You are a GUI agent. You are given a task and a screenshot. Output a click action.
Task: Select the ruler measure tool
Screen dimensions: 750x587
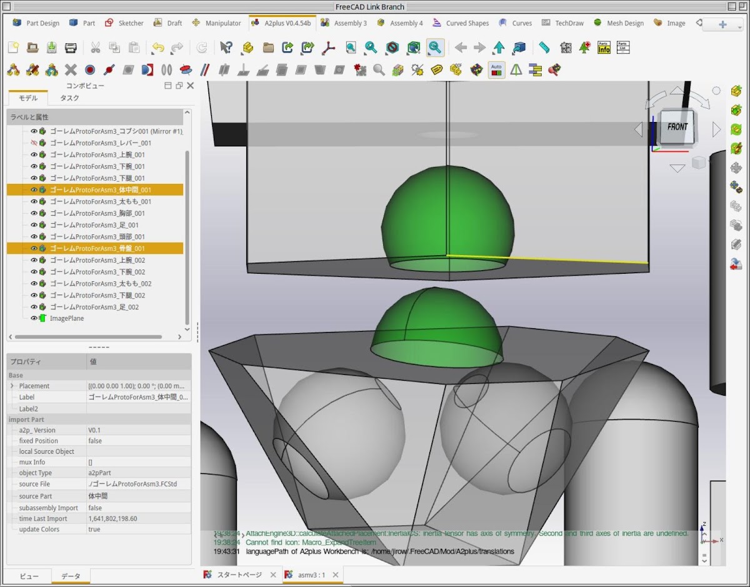544,48
